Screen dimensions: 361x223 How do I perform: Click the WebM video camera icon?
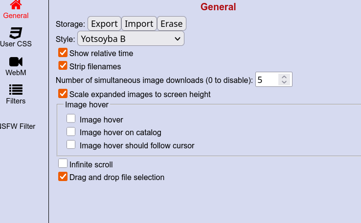click(16, 62)
